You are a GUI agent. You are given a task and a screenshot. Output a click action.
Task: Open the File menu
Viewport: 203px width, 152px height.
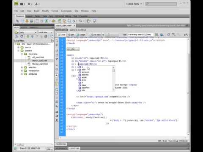point(16,11)
